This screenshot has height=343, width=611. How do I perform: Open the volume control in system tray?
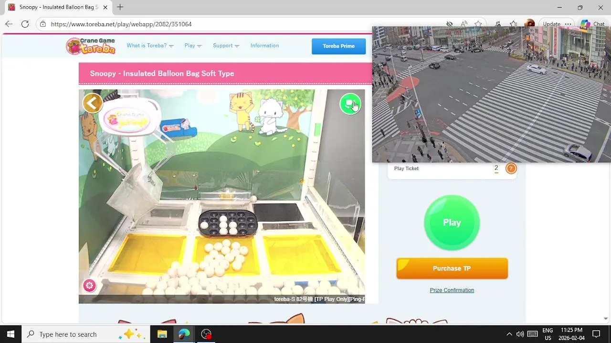tap(520, 334)
